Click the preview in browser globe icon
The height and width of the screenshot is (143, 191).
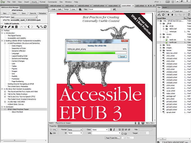coord(80,9)
